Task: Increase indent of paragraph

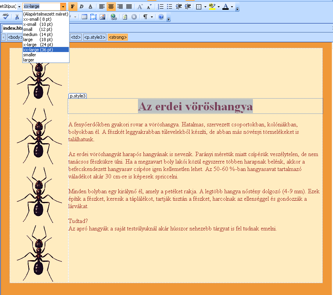Action: tap(188, 7)
